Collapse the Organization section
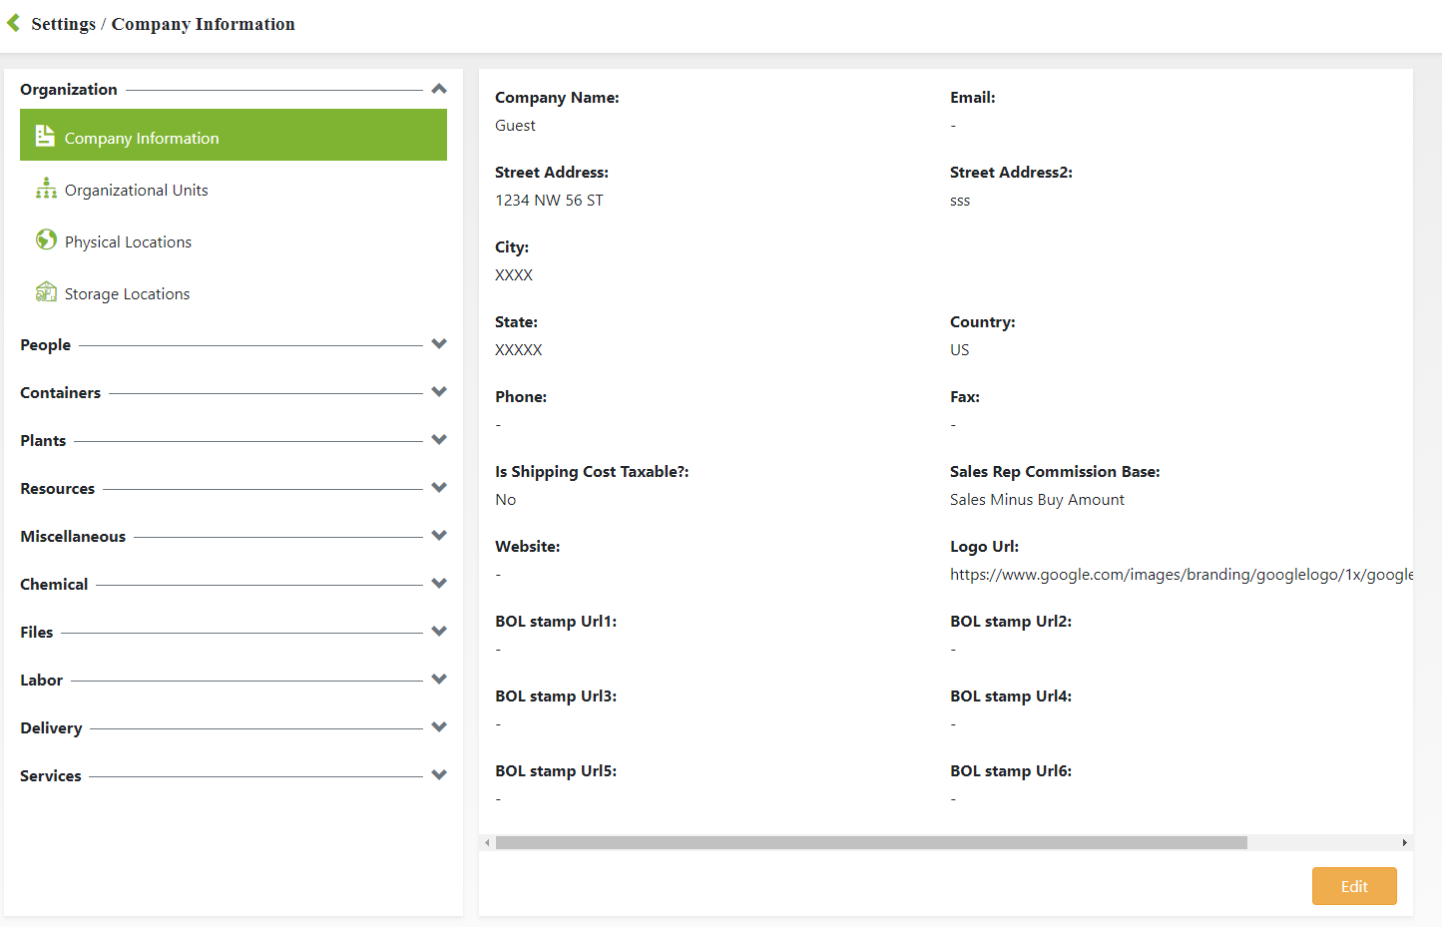 (439, 89)
